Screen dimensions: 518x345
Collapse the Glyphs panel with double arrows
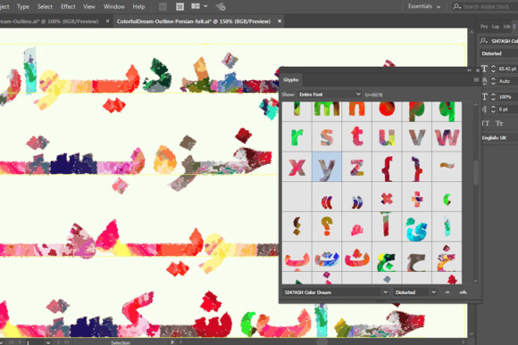[469, 70]
